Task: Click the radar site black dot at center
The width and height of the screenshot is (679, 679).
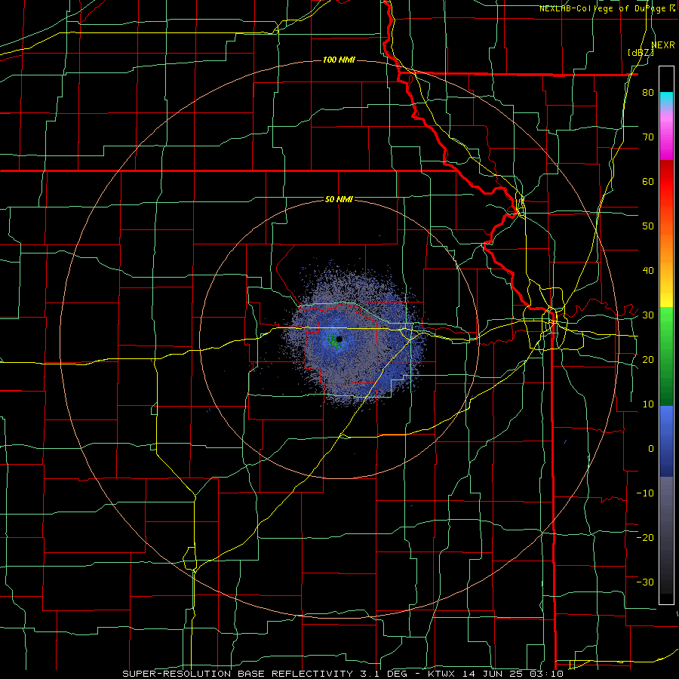Action: coord(339,339)
